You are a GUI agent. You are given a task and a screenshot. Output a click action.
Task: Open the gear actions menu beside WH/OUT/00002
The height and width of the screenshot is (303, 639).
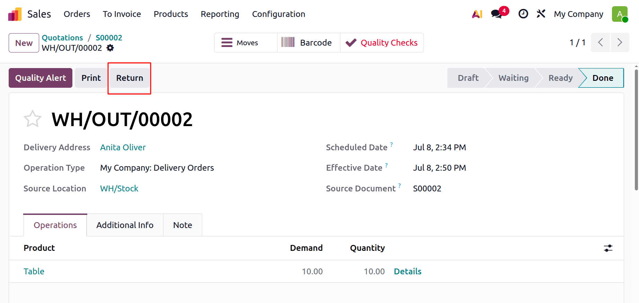[110, 48]
